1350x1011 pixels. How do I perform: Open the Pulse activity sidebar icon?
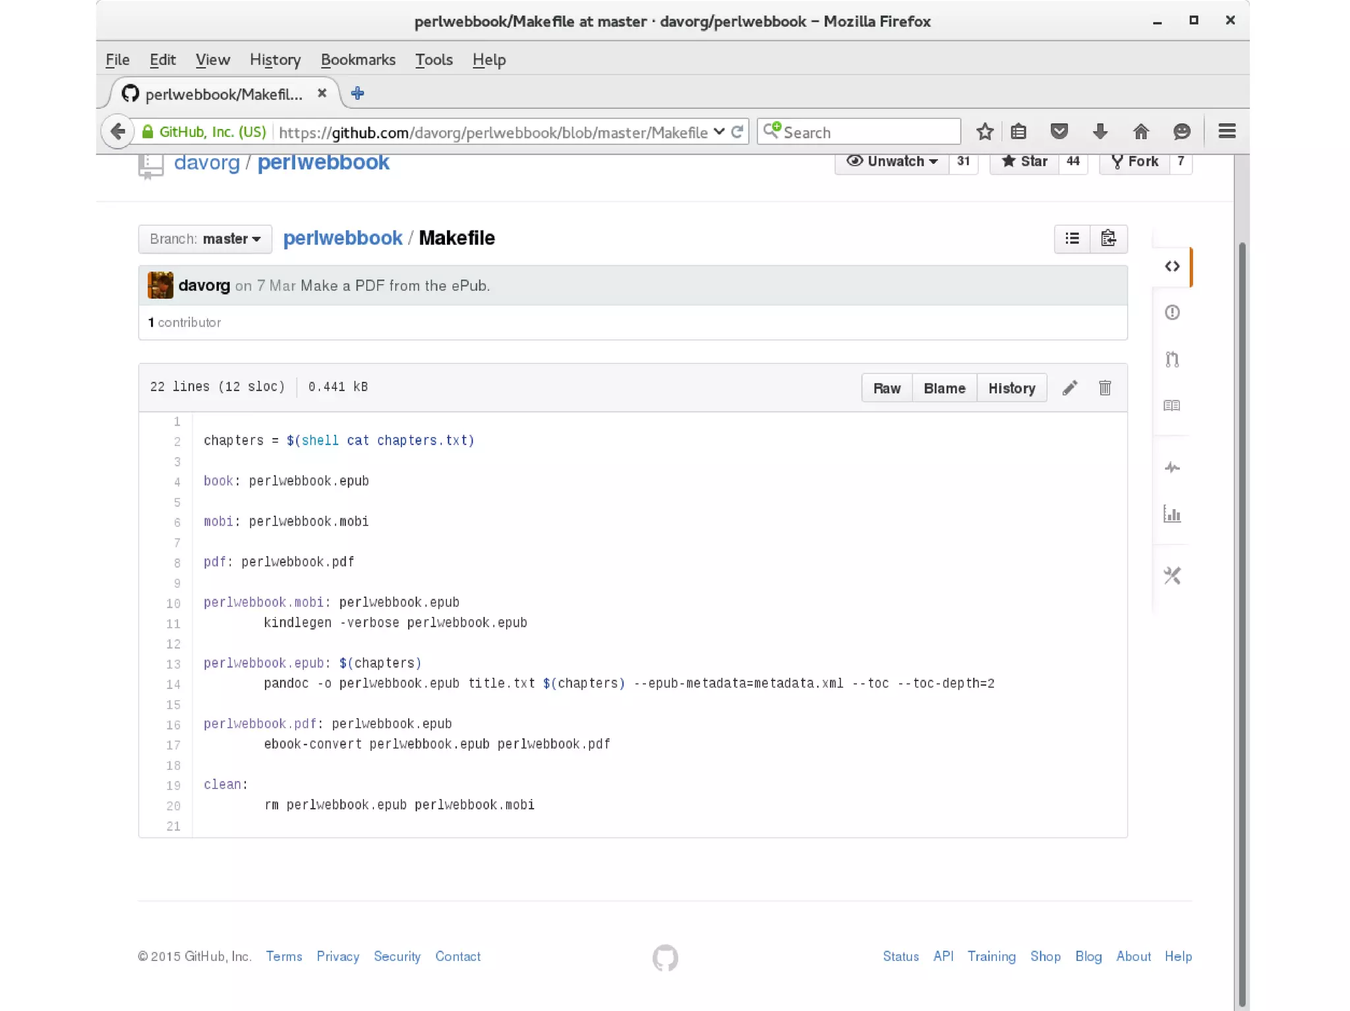point(1171,468)
